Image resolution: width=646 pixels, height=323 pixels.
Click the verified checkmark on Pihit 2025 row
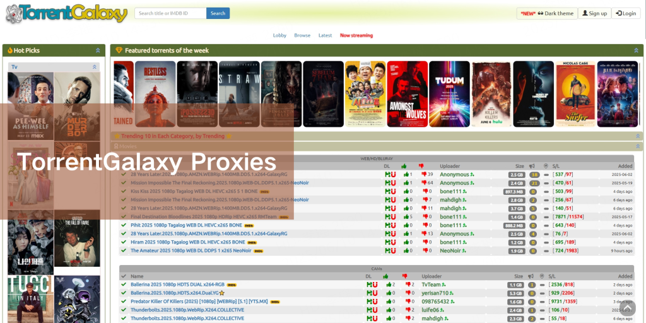point(124,225)
